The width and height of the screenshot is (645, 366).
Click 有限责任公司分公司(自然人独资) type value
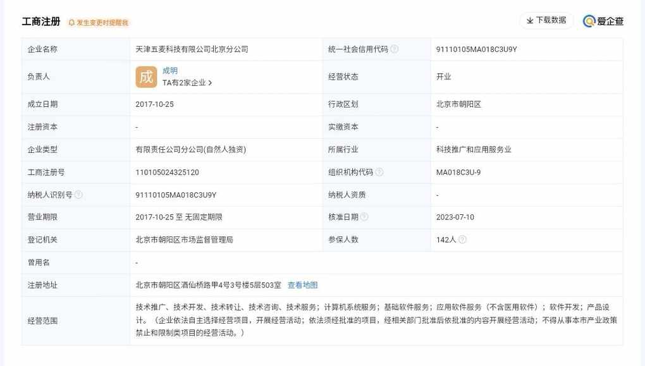[x=191, y=149]
